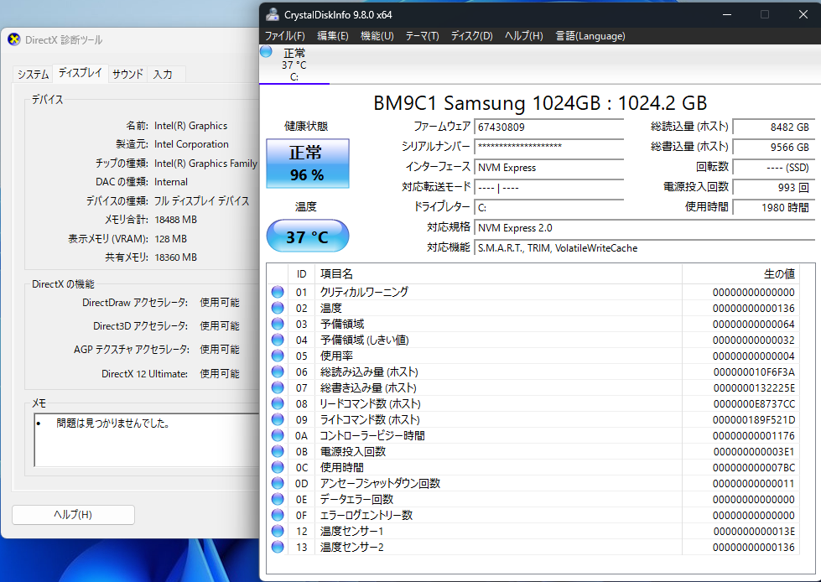821x582 pixels.
Task: Click the ドライブレター field showing C:
Action: pos(548,208)
